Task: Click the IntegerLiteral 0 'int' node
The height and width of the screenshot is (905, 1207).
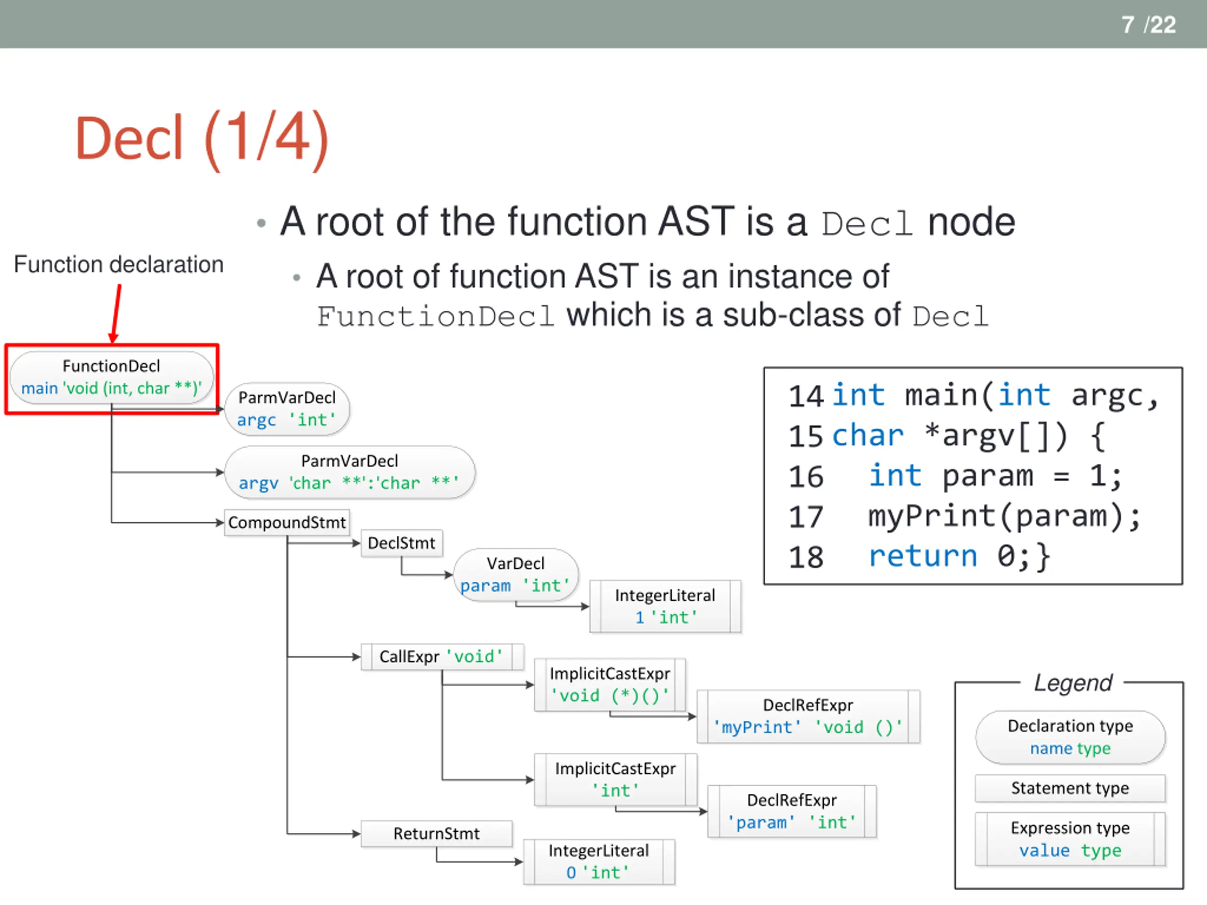Action: (x=599, y=863)
